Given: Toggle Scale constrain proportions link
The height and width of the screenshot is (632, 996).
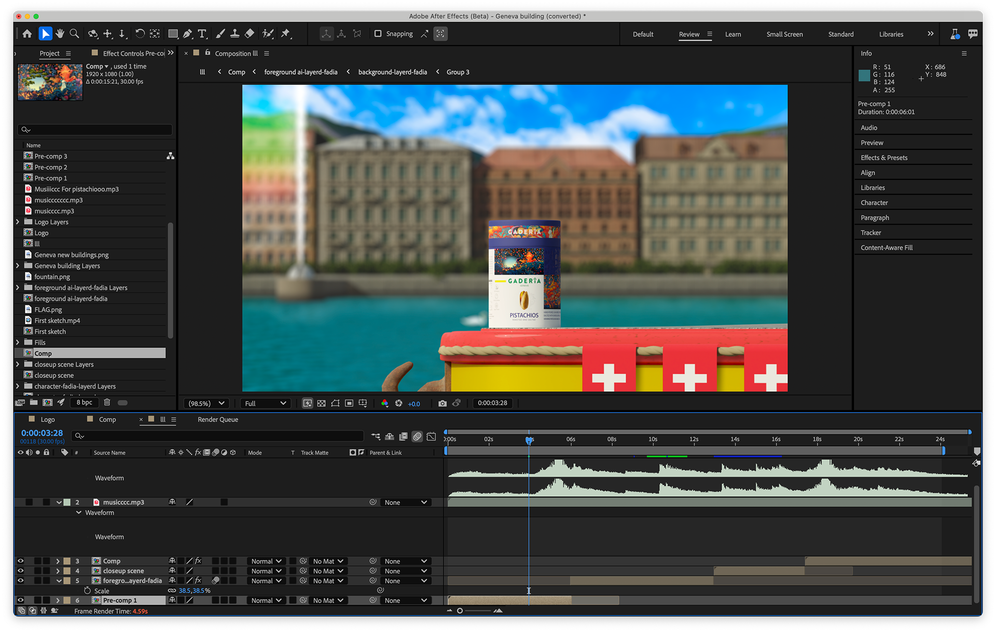Looking at the screenshot, I should click(172, 591).
